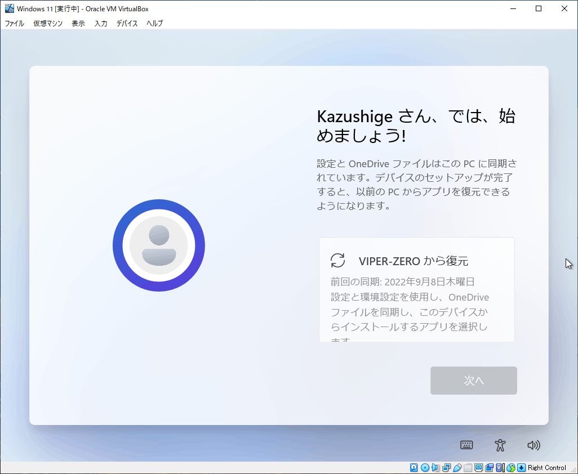
Task: Open the 表示 menu
Action: [x=78, y=23]
